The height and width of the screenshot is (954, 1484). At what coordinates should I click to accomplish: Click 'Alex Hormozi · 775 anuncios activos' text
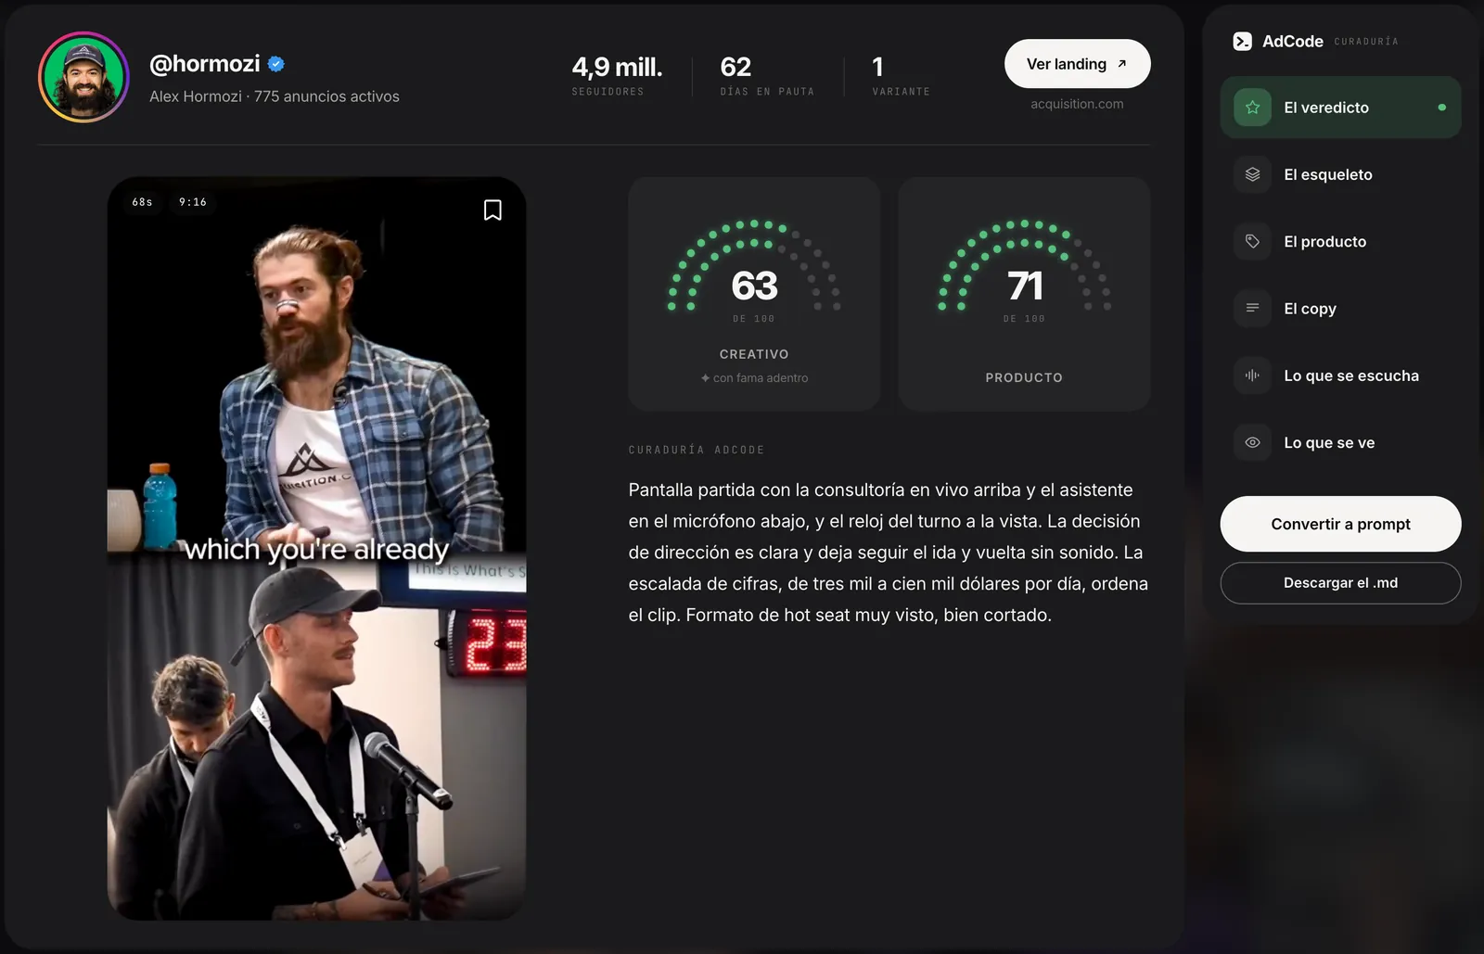(275, 96)
